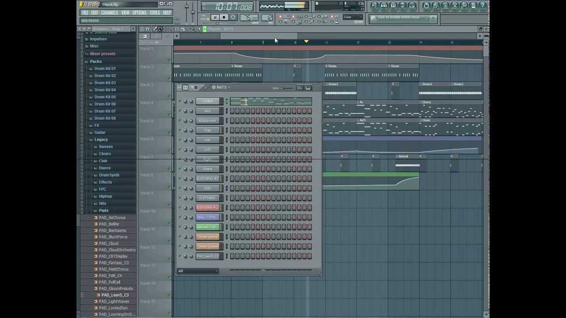Viewport: 566px width, 318px height.
Task: Select the playlist paint brush tool
Action: pyautogui.click(x=161, y=29)
